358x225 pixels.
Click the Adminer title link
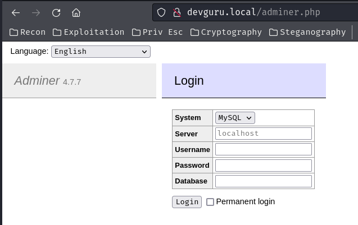(x=37, y=81)
